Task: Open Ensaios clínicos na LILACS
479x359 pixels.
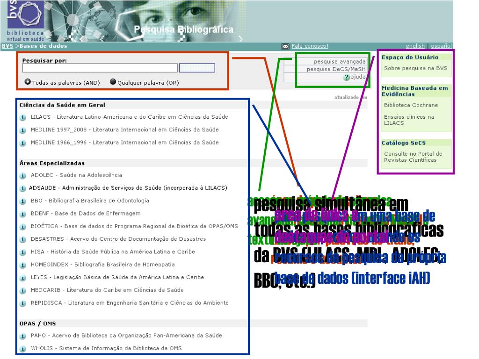Action: pos(409,120)
